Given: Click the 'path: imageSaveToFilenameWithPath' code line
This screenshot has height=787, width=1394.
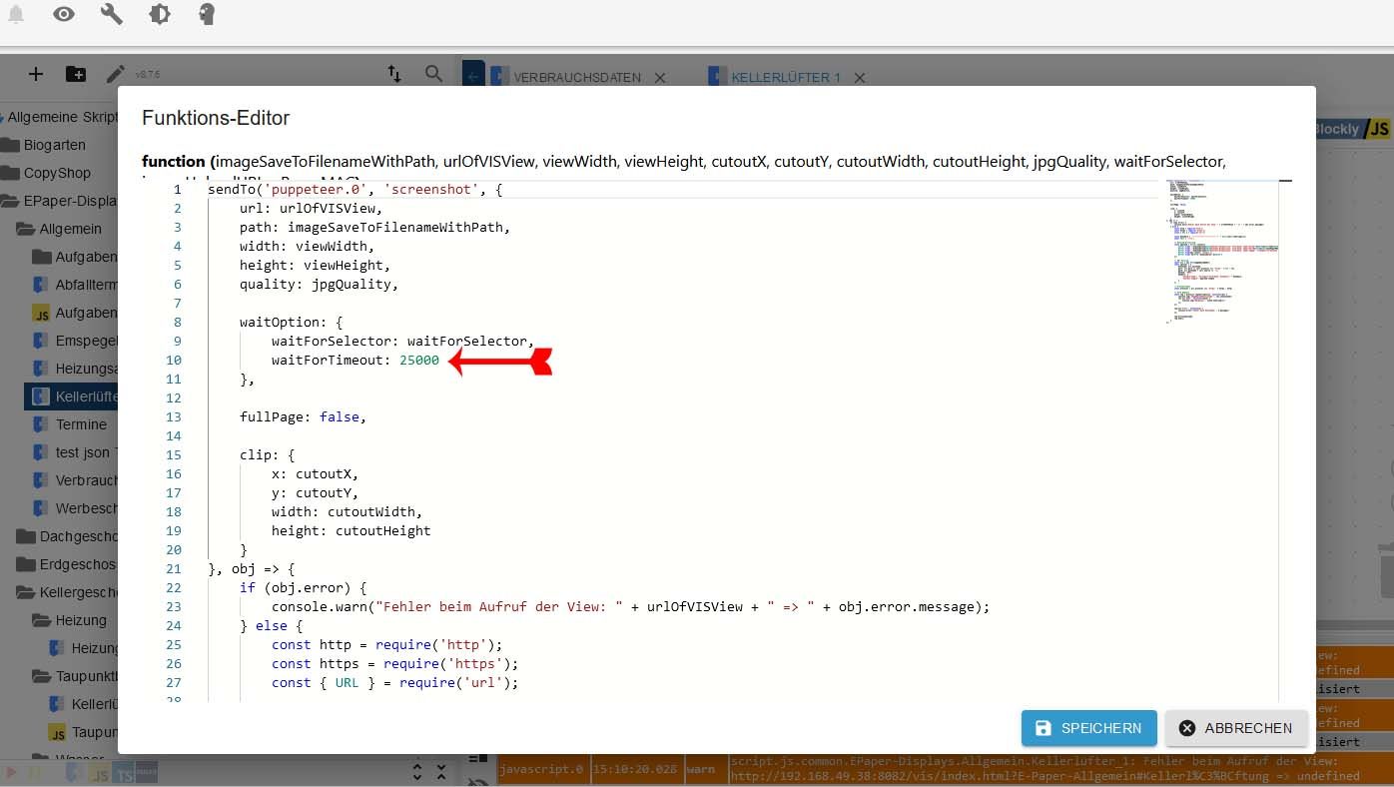Looking at the screenshot, I should 374,227.
